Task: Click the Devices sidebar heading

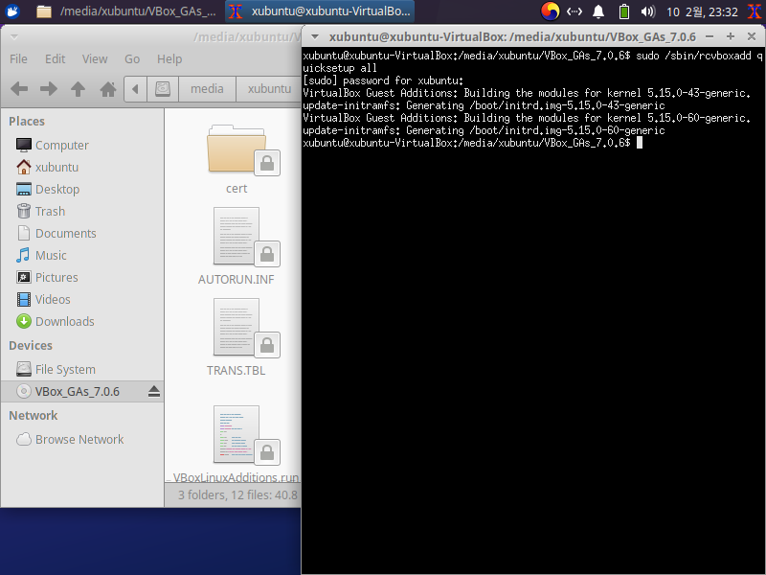Action: point(31,346)
